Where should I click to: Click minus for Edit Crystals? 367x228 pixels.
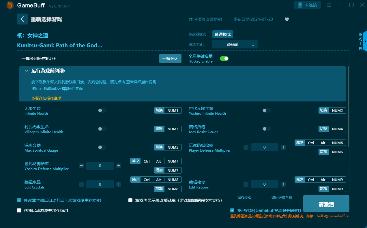(81, 184)
